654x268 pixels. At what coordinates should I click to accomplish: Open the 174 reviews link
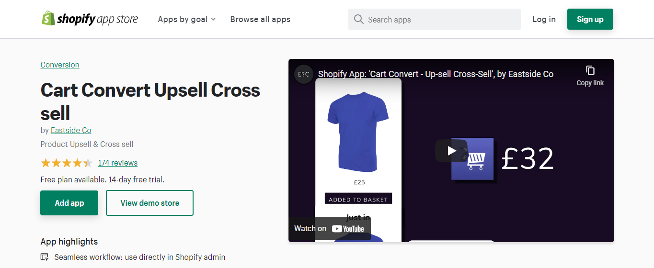[117, 163]
